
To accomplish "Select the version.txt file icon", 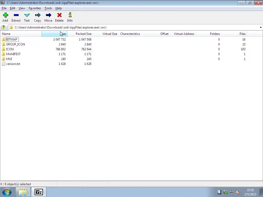I will tap(4, 64).
